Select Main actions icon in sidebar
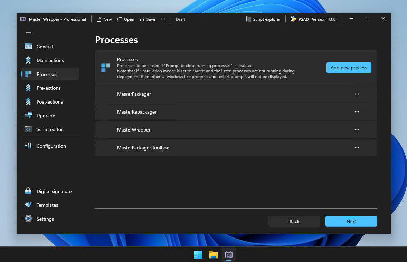The image size is (407, 262). click(x=28, y=60)
